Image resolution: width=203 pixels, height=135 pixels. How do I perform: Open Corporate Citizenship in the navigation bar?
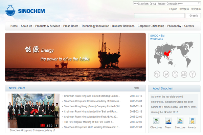tap(151, 26)
